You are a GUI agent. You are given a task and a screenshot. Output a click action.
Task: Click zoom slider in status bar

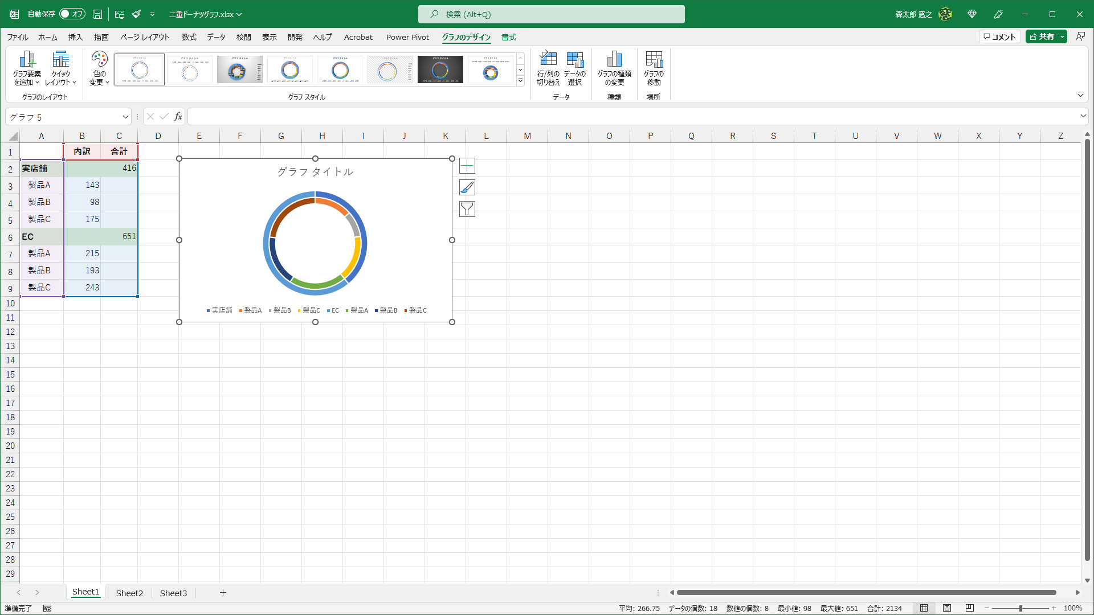coord(1020,608)
